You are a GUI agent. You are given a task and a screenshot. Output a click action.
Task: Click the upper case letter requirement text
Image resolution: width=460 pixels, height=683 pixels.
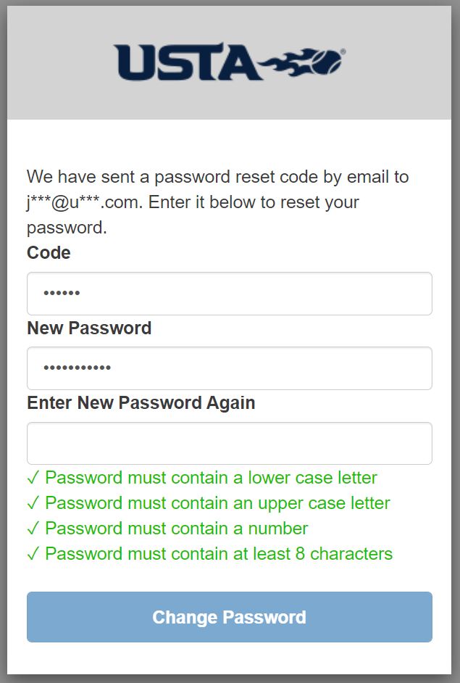point(217,503)
